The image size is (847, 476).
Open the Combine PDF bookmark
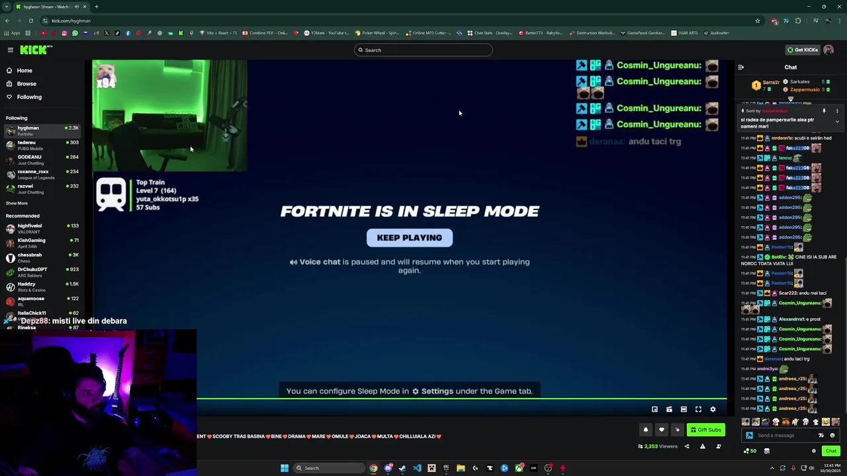265,32
